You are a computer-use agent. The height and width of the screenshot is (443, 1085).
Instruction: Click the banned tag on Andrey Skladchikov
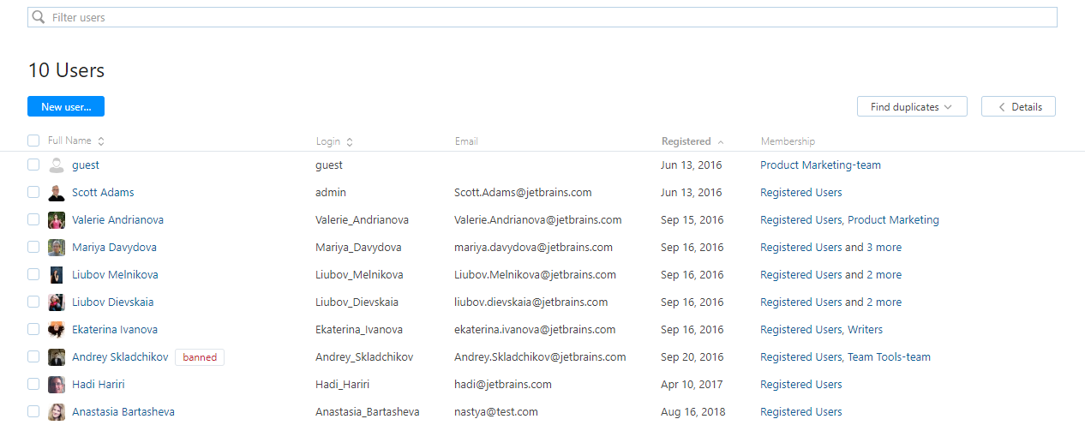pyautogui.click(x=200, y=357)
